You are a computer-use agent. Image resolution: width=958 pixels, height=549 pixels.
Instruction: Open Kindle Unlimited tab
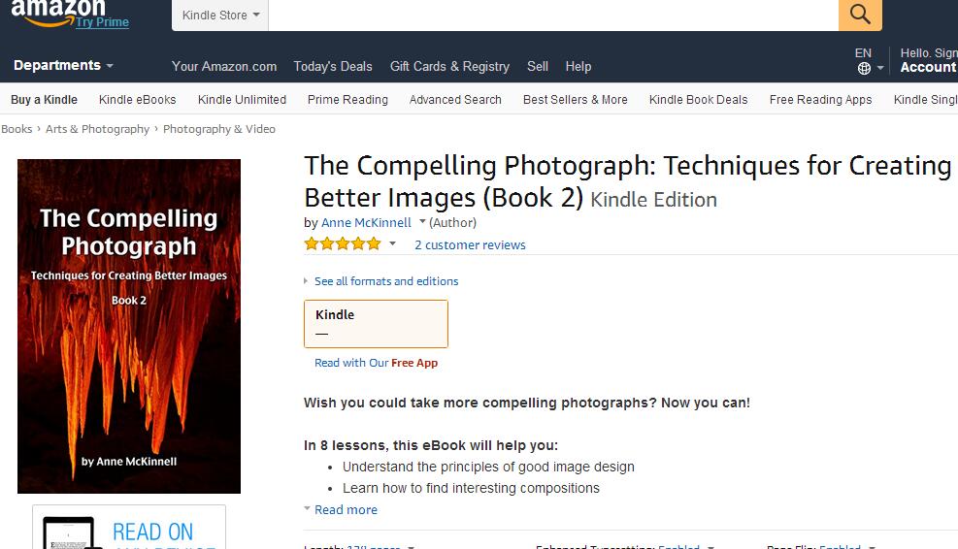tap(242, 100)
